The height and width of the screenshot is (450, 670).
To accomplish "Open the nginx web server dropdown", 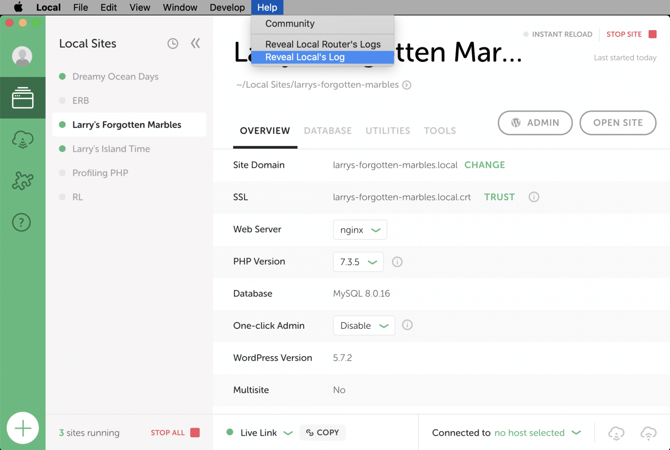I will pyautogui.click(x=360, y=230).
